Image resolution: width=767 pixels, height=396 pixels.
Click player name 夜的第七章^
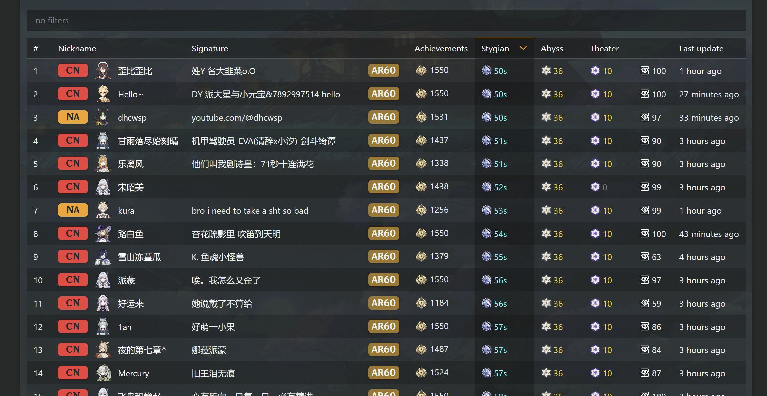point(142,350)
